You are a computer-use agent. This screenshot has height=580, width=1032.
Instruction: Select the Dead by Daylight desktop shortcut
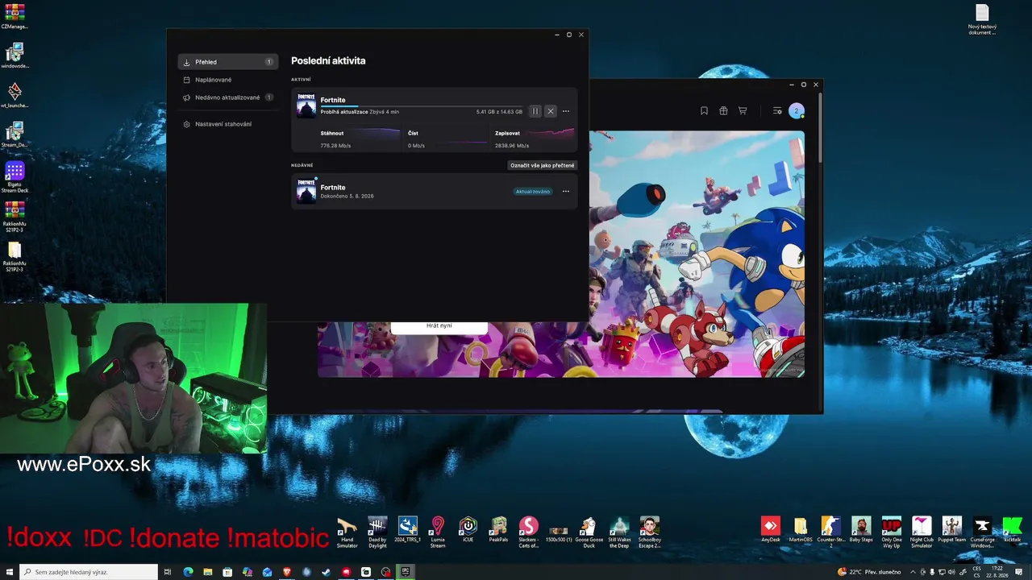pyautogui.click(x=377, y=532)
